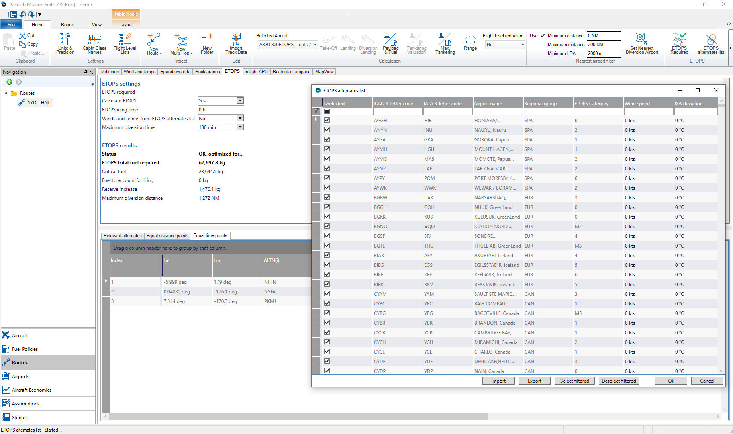Export the ETOPS alternates list

coord(534,381)
